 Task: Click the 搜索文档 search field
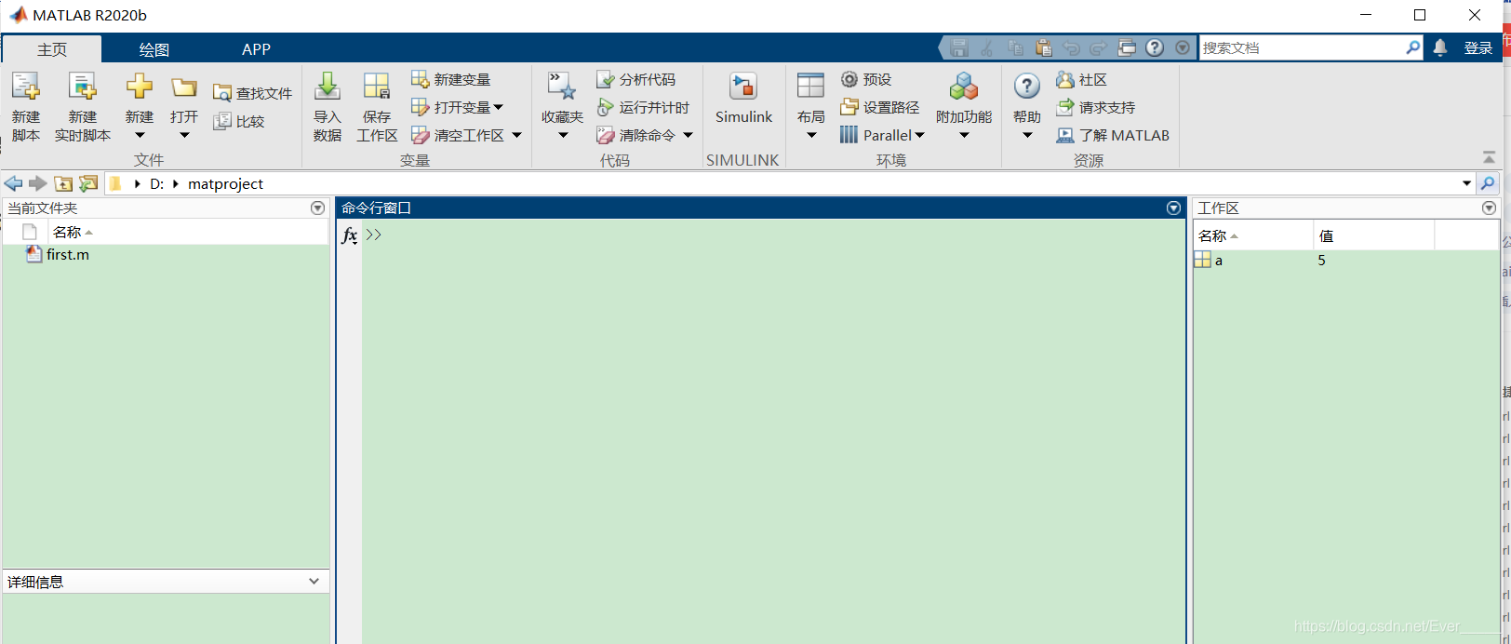point(1302,47)
